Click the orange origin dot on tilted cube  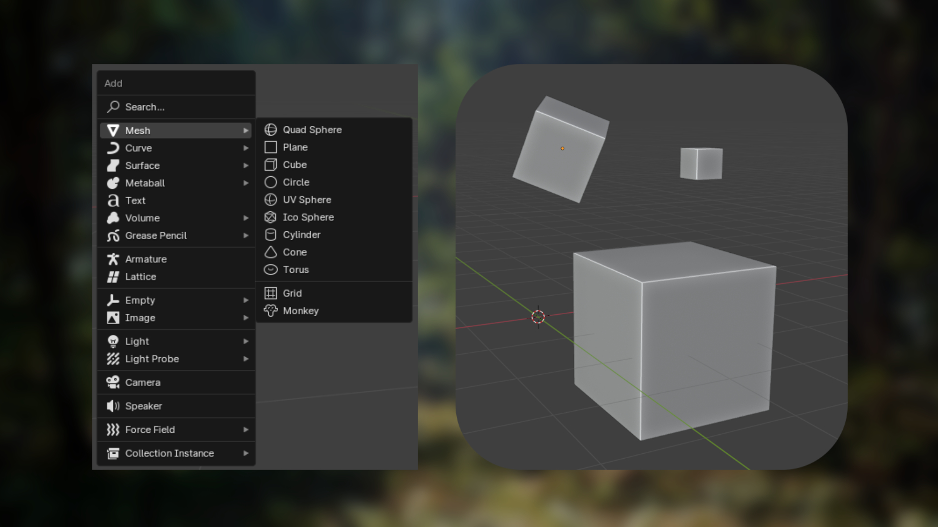(562, 148)
